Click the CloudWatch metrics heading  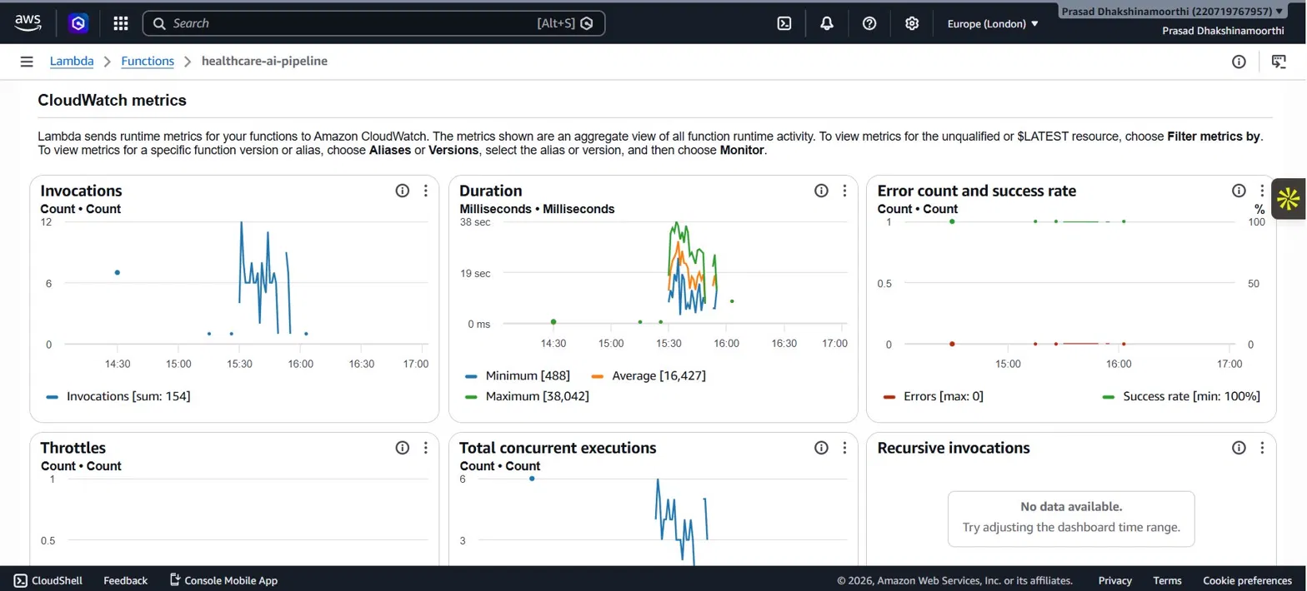tap(112, 101)
